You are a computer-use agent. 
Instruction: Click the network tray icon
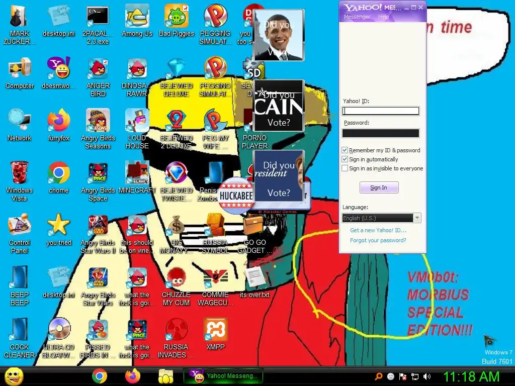coord(415,376)
